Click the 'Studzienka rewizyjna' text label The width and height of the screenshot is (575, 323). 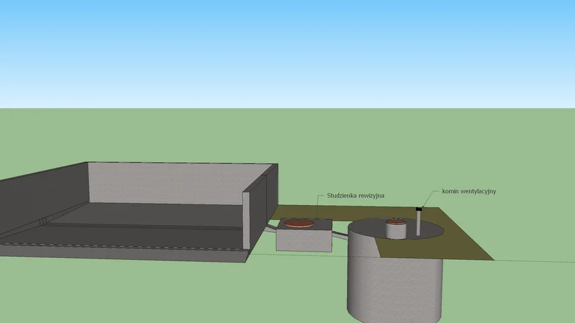(355, 196)
